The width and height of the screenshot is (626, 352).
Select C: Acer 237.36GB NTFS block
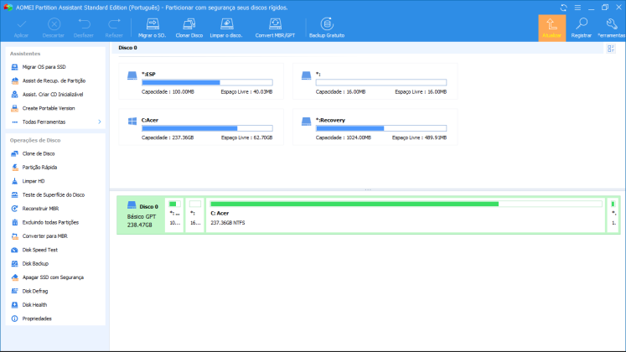click(406, 215)
